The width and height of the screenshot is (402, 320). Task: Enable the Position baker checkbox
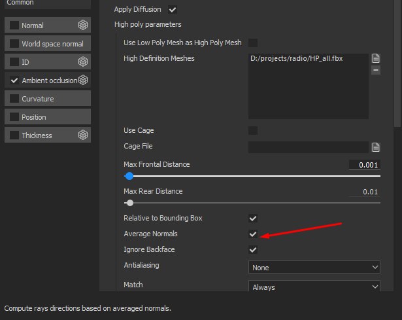pyautogui.click(x=14, y=117)
